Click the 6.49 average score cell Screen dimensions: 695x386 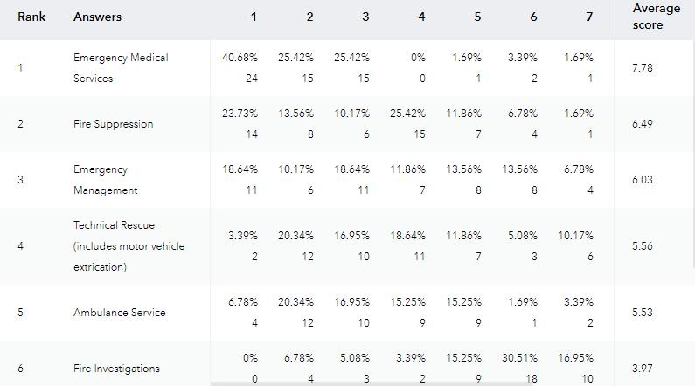tap(644, 124)
